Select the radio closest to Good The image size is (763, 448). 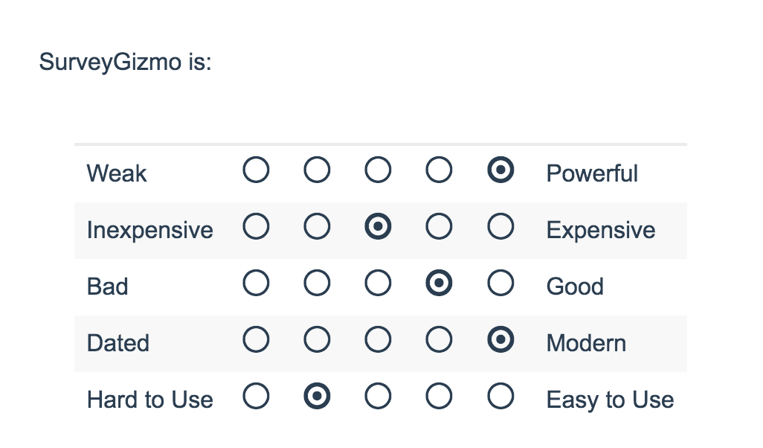(500, 284)
